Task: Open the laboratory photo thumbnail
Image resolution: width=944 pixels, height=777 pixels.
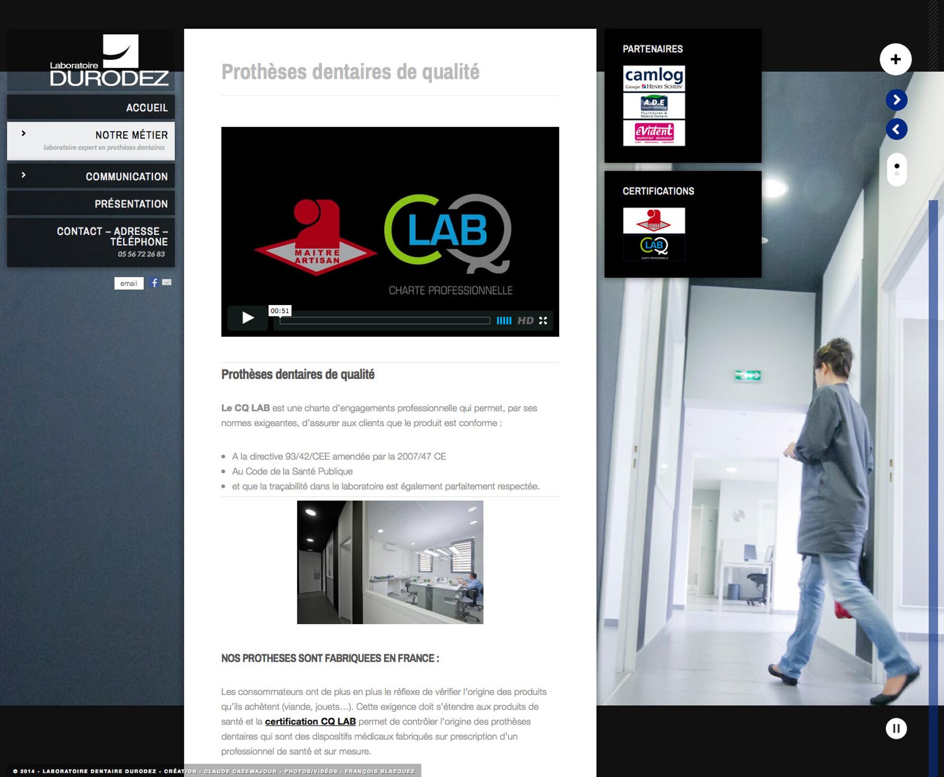Action: (390, 562)
